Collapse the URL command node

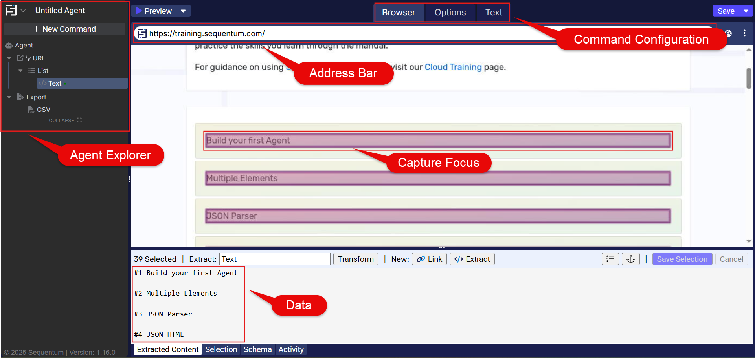tap(9, 58)
